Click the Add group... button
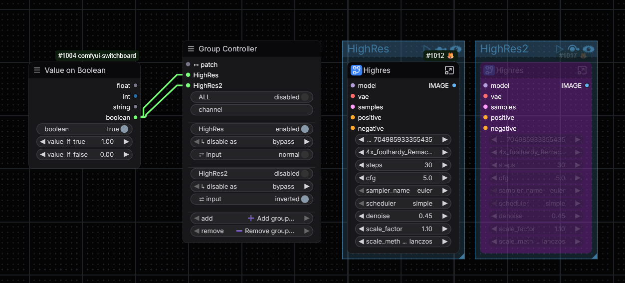This screenshot has width=625, height=283. (252, 218)
